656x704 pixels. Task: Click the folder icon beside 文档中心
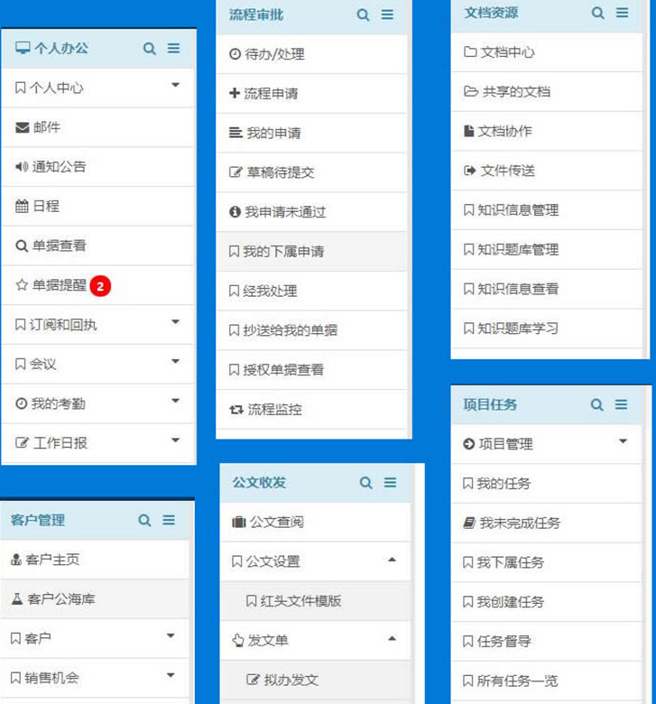(470, 51)
